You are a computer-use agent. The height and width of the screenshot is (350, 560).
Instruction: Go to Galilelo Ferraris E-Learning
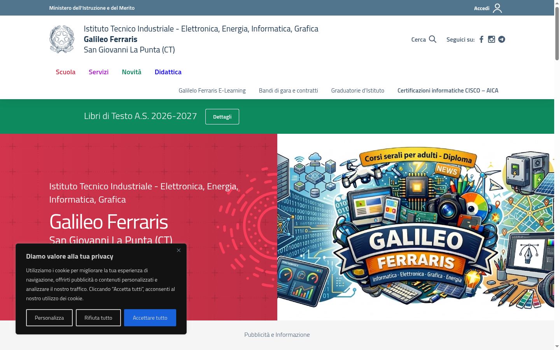(212, 91)
